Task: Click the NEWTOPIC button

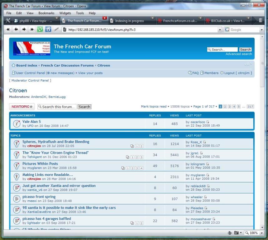Action: tap(22, 107)
